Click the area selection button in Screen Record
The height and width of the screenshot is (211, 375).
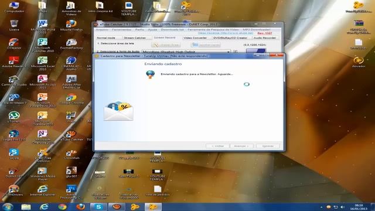click(x=166, y=45)
